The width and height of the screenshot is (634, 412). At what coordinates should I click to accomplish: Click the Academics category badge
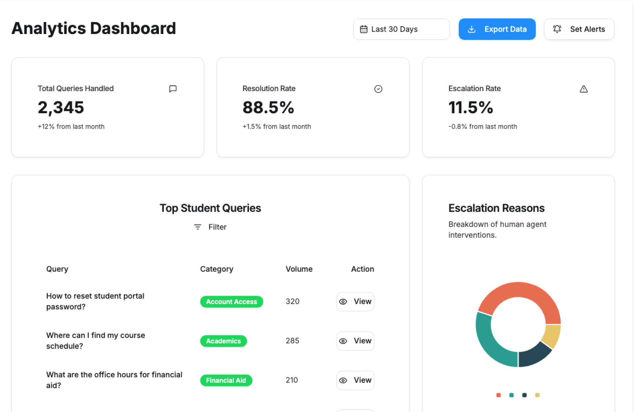223,341
